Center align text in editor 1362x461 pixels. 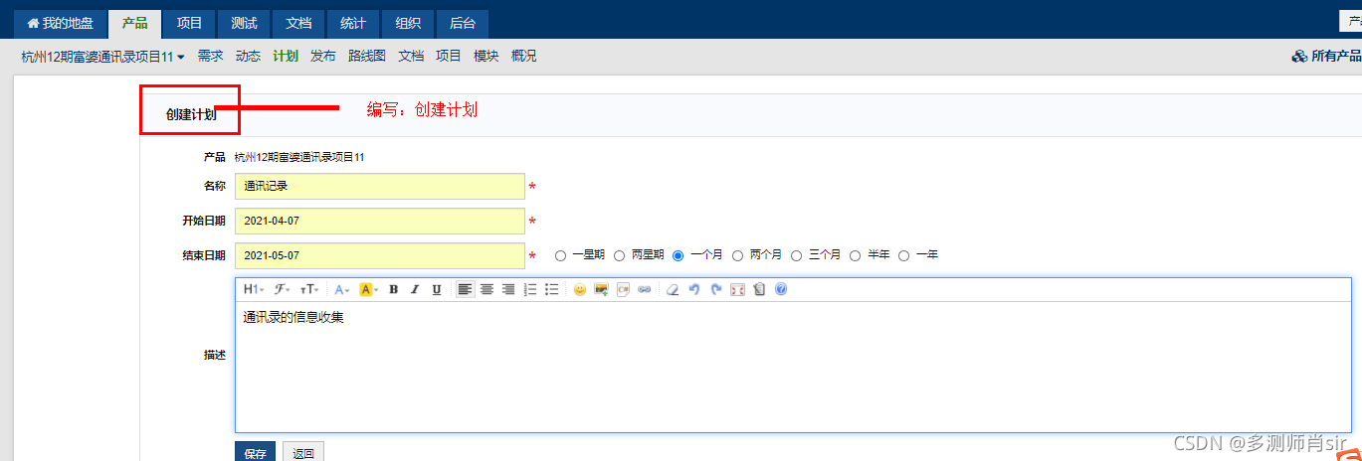click(486, 289)
